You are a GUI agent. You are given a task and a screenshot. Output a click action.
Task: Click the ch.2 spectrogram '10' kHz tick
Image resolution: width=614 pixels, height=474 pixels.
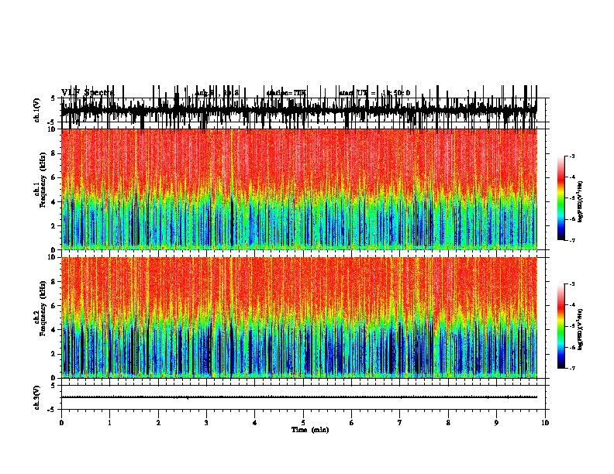click(52, 257)
